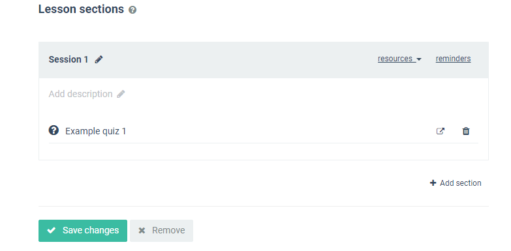Click the Add description placeholder text
The image size is (511, 251).
80,94
